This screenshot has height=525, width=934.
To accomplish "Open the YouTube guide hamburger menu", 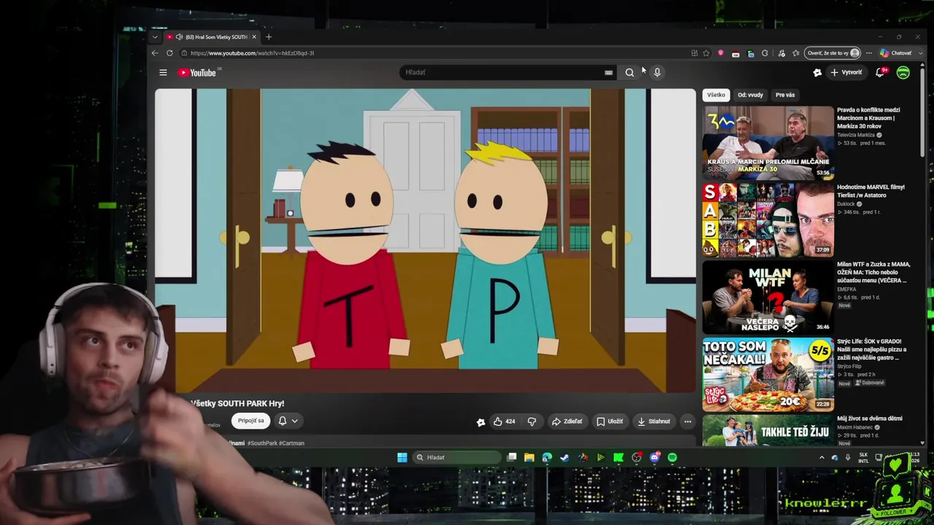I will click(163, 72).
